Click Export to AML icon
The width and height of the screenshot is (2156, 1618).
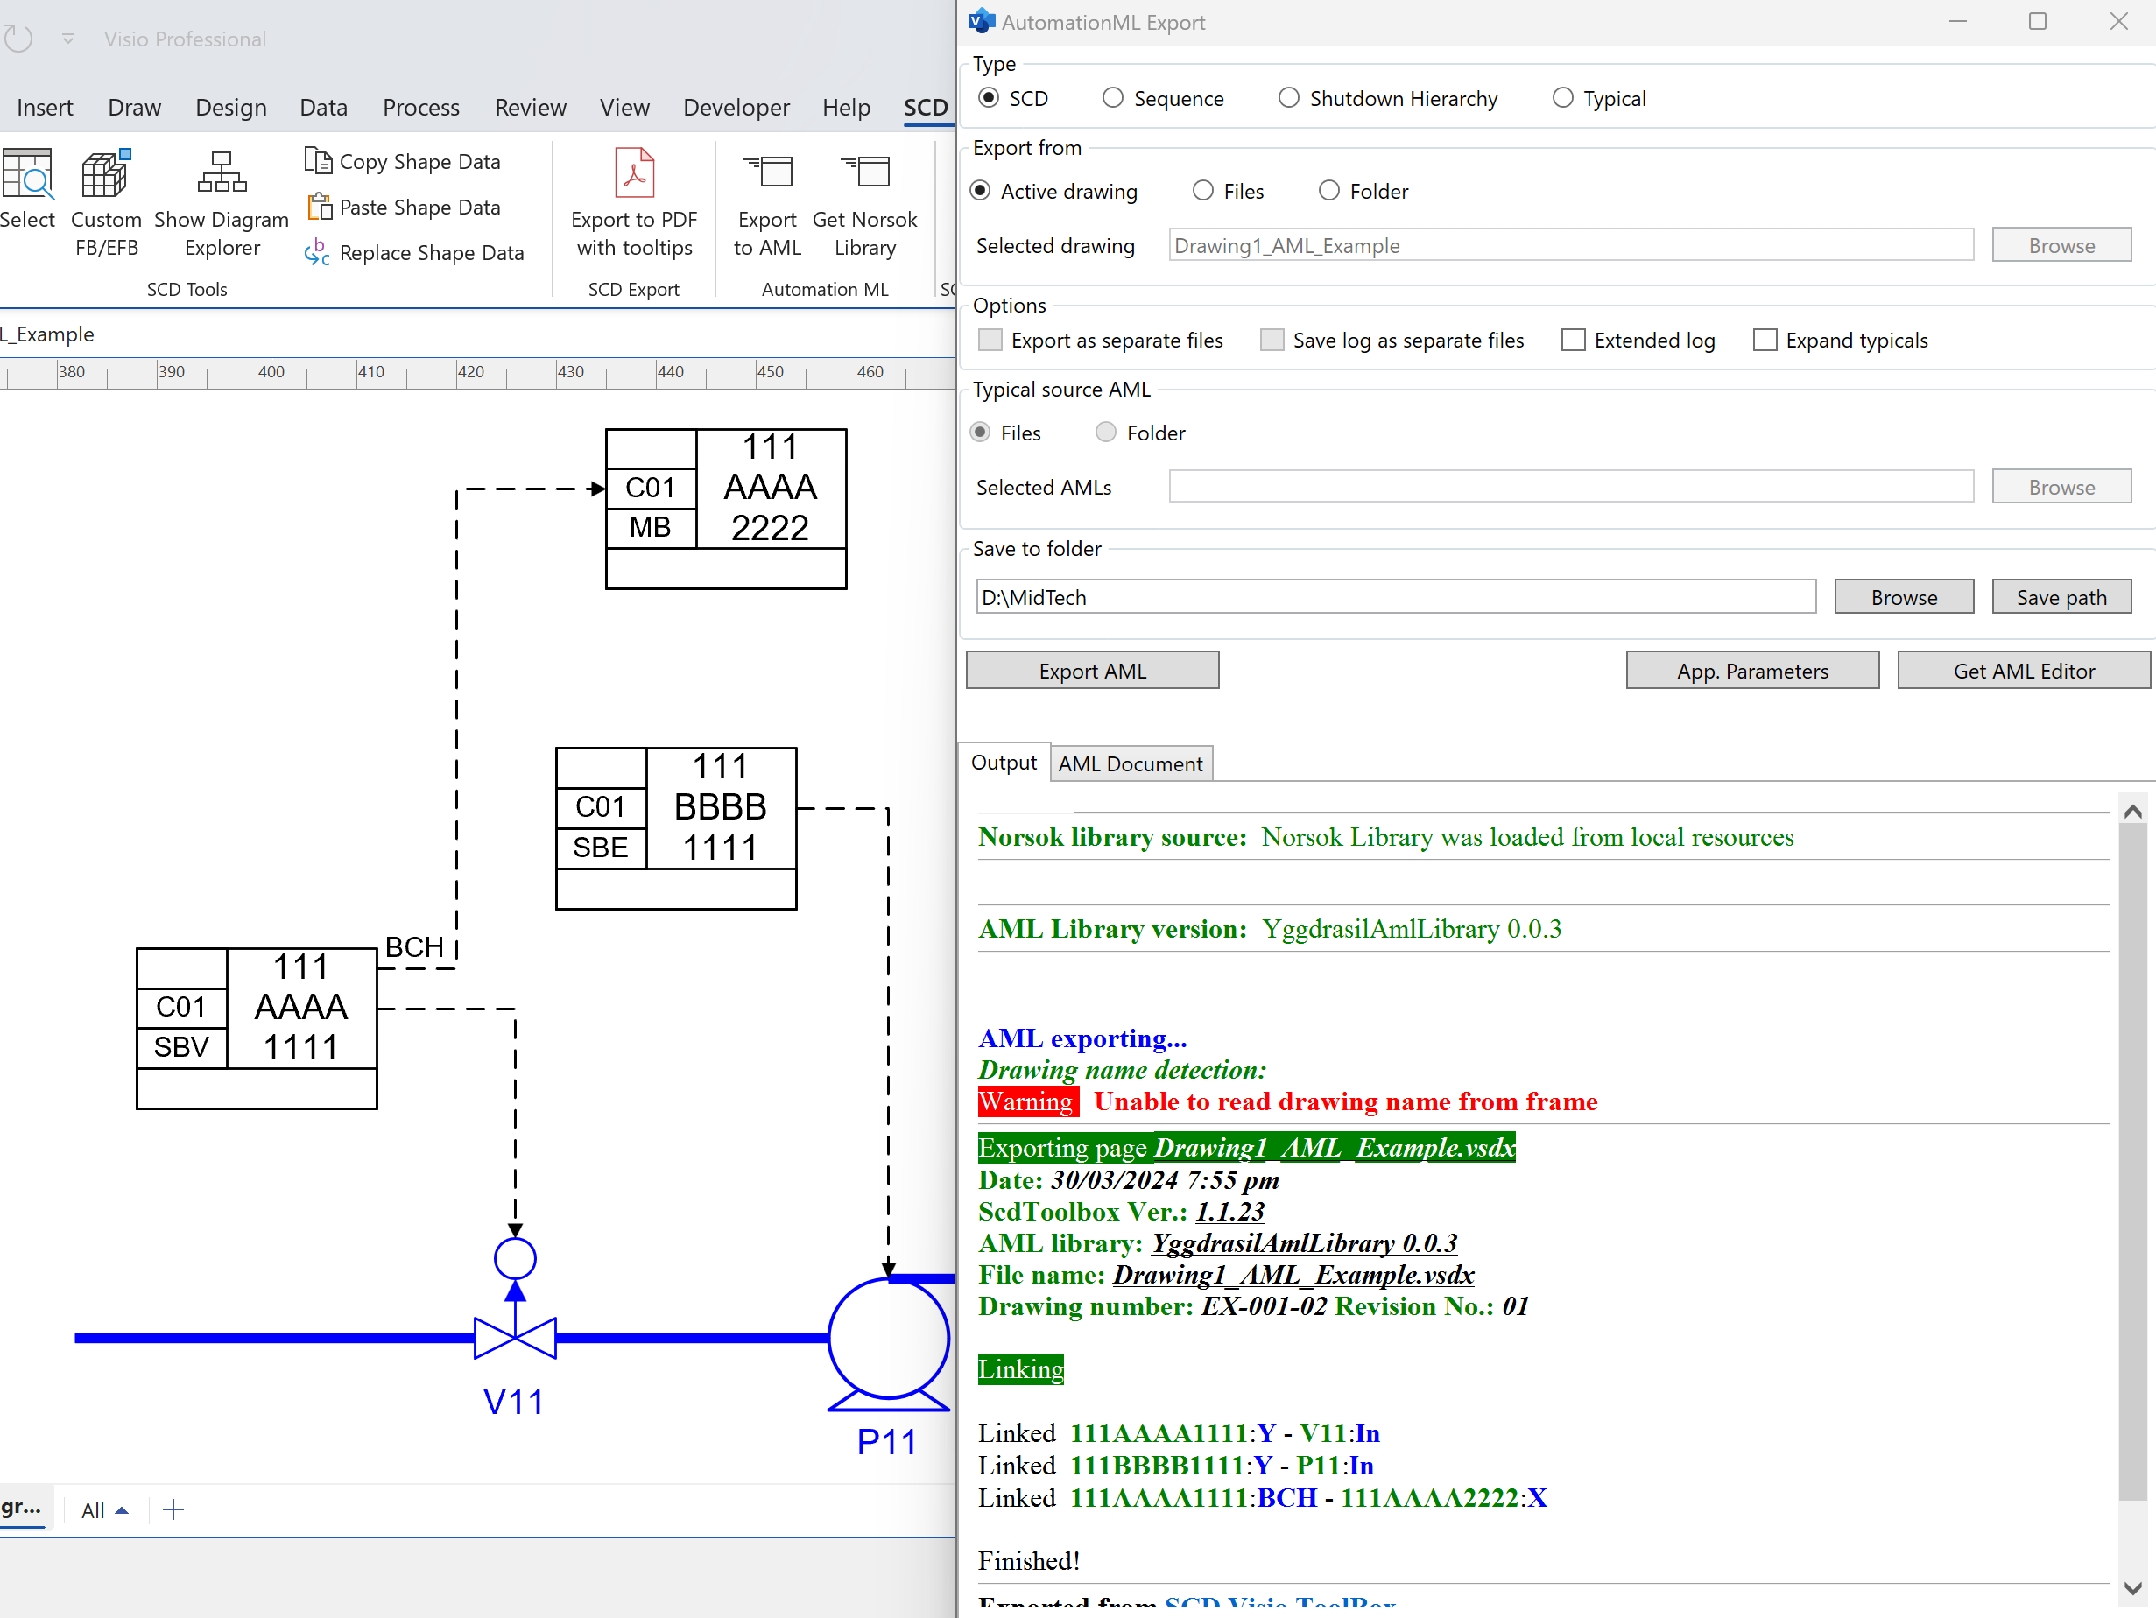tap(767, 203)
